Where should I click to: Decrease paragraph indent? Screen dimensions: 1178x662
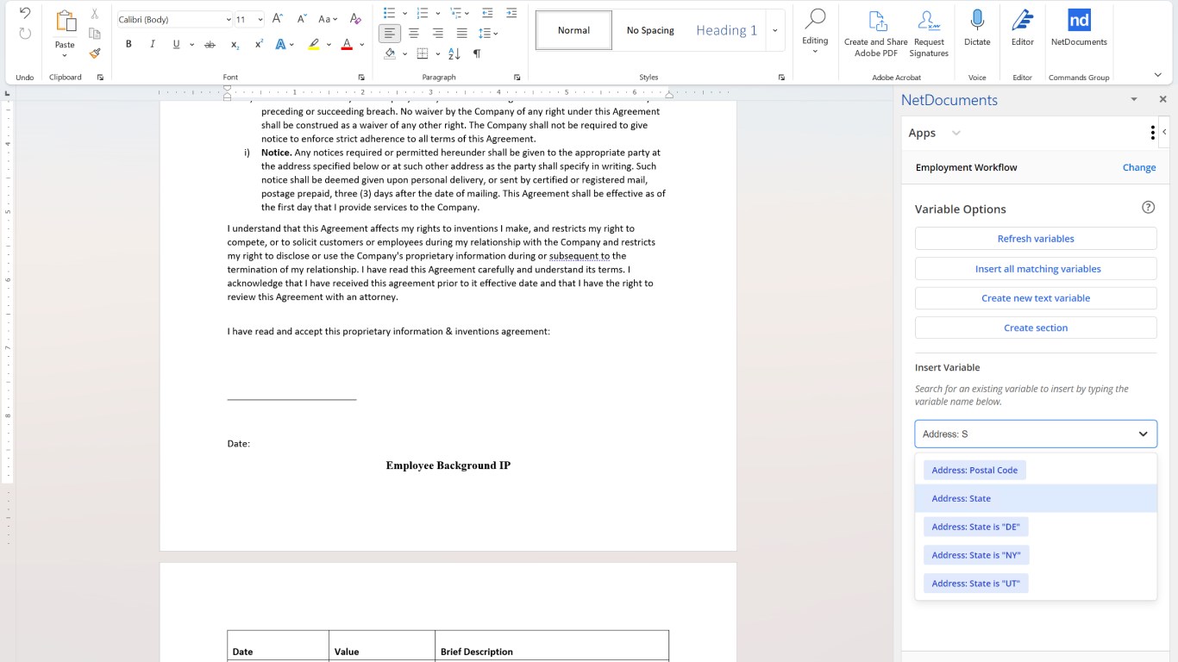(487, 13)
